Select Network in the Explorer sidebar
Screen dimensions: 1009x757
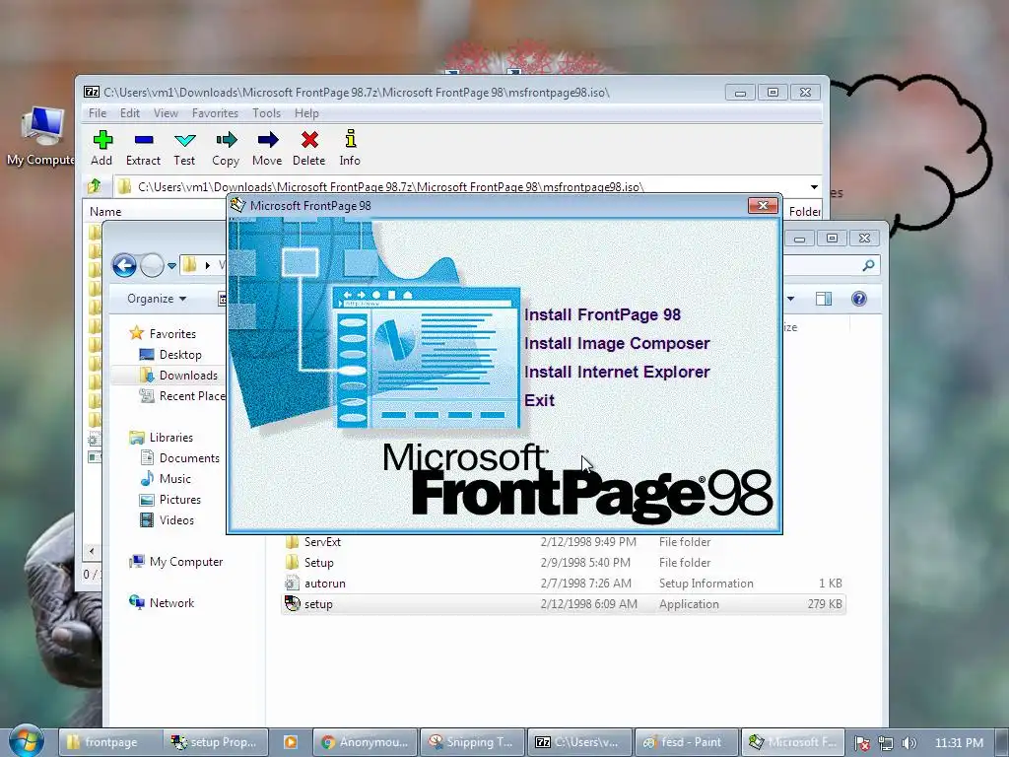pos(162,602)
